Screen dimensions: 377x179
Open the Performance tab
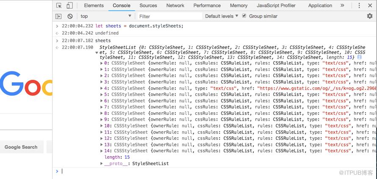207,5
